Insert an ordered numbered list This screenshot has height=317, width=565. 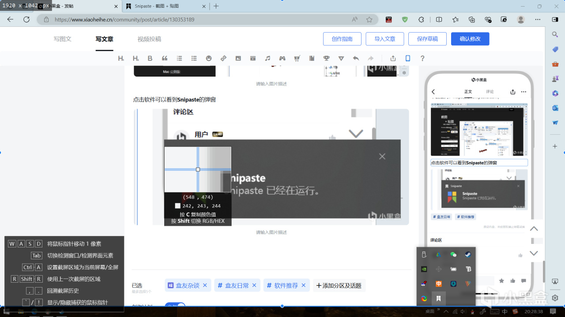pyautogui.click(x=179, y=58)
